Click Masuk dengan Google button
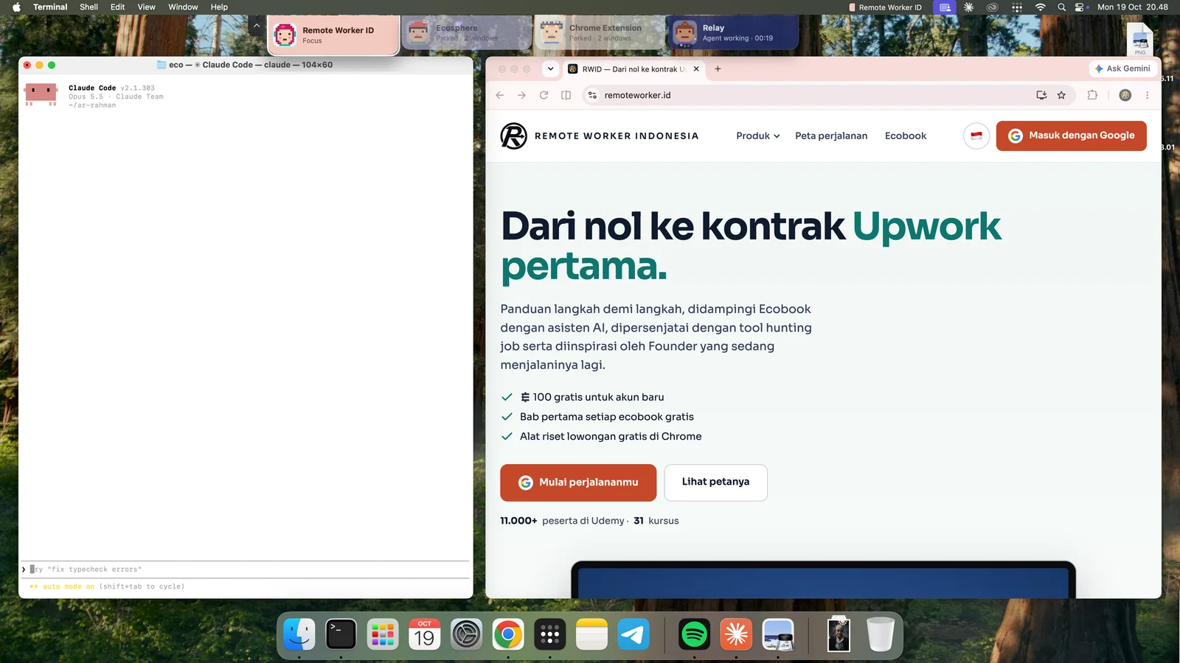The width and height of the screenshot is (1180, 663). (1071, 136)
